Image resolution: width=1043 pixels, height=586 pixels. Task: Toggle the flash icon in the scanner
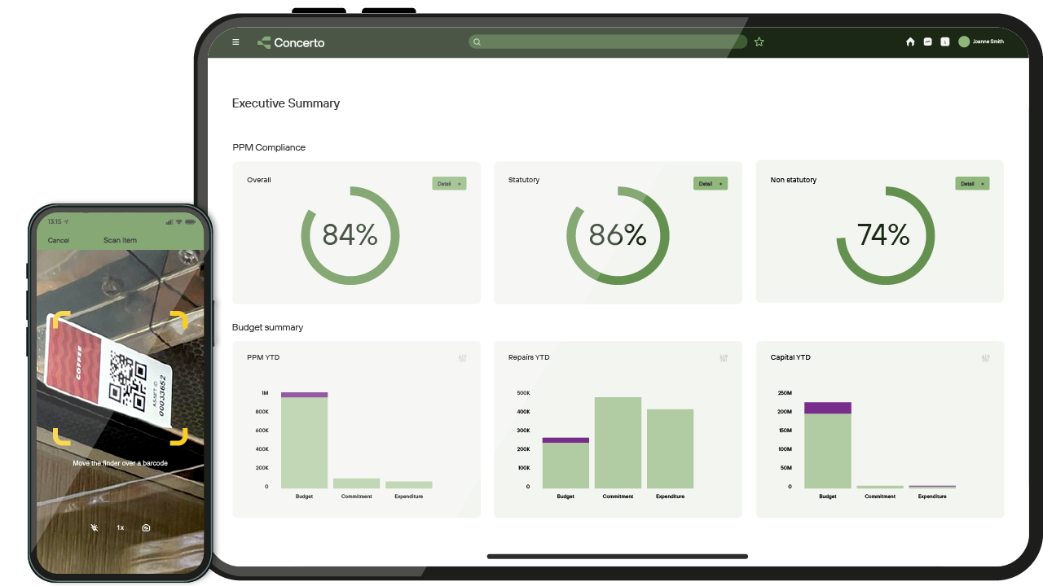click(x=94, y=527)
